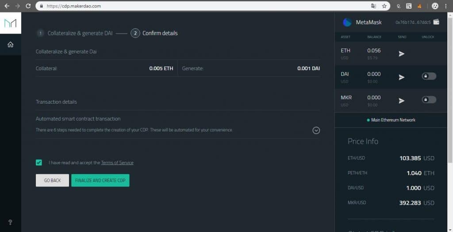453x232 pixels.
Task: Click the 0.001 DAI generate value
Action: point(308,68)
